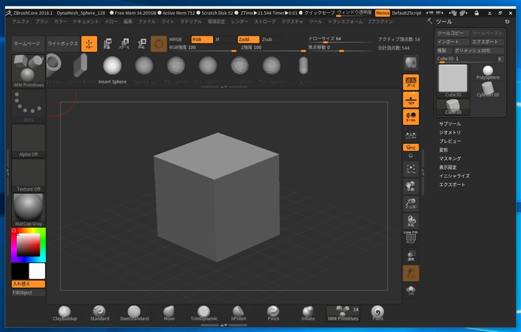Select the TrimDynamic brush
521x332 pixels.
pyautogui.click(x=204, y=314)
